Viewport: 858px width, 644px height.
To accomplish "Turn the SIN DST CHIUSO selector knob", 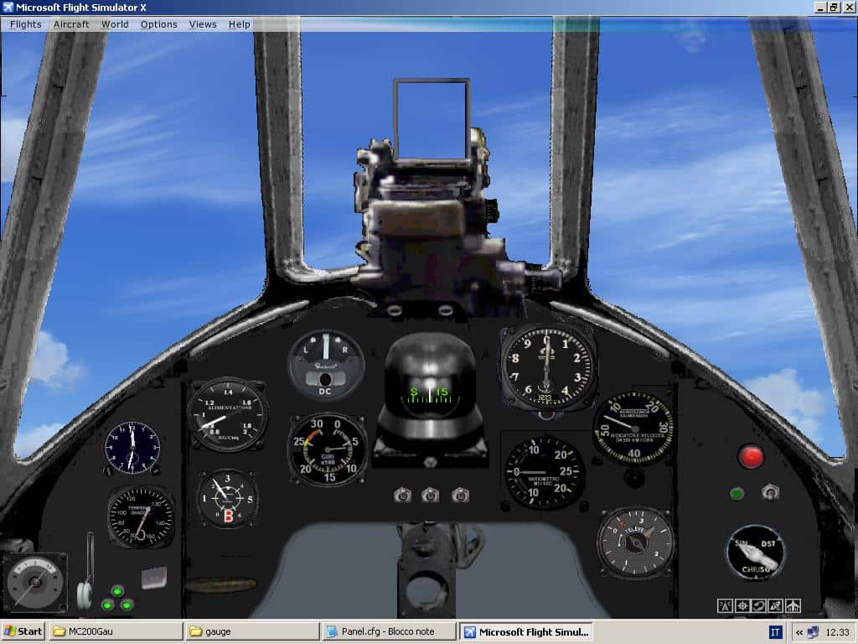I will (756, 552).
